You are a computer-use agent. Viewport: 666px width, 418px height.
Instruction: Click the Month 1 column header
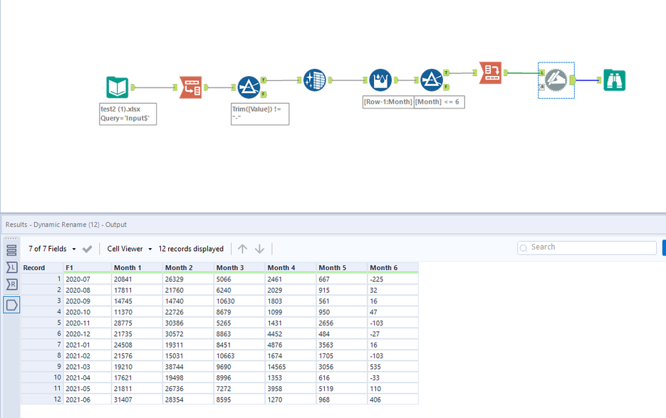pos(137,267)
